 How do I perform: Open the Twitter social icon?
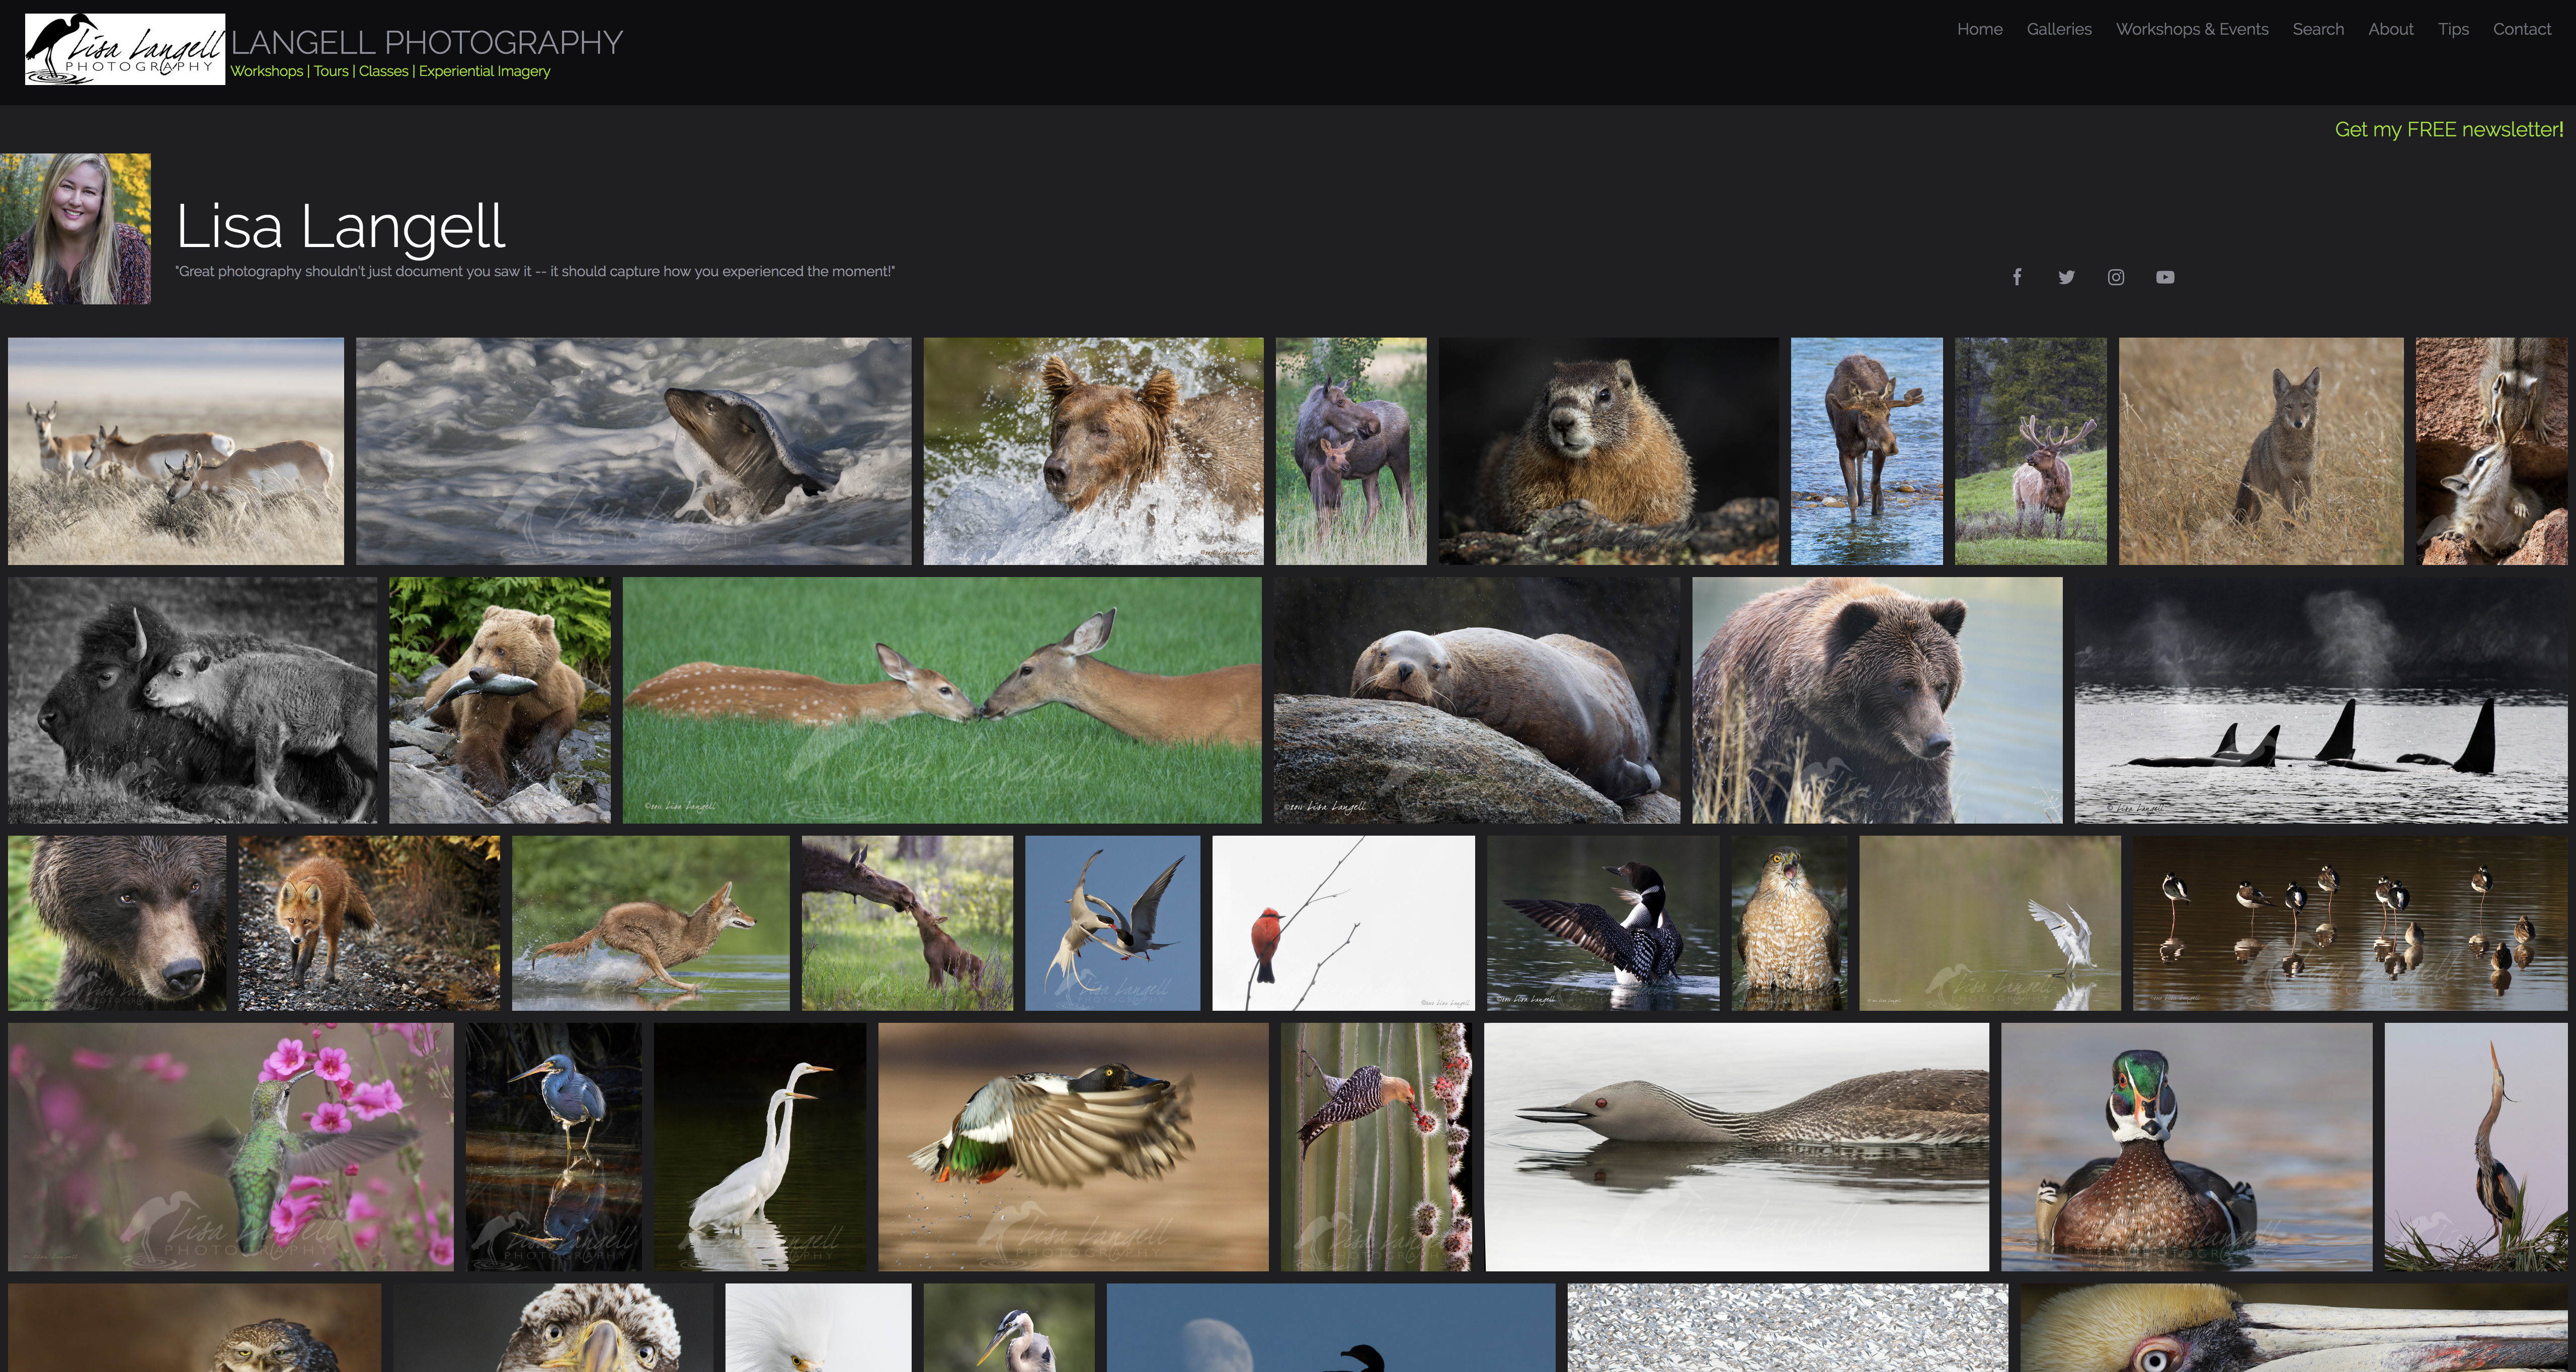pos(2066,277)
